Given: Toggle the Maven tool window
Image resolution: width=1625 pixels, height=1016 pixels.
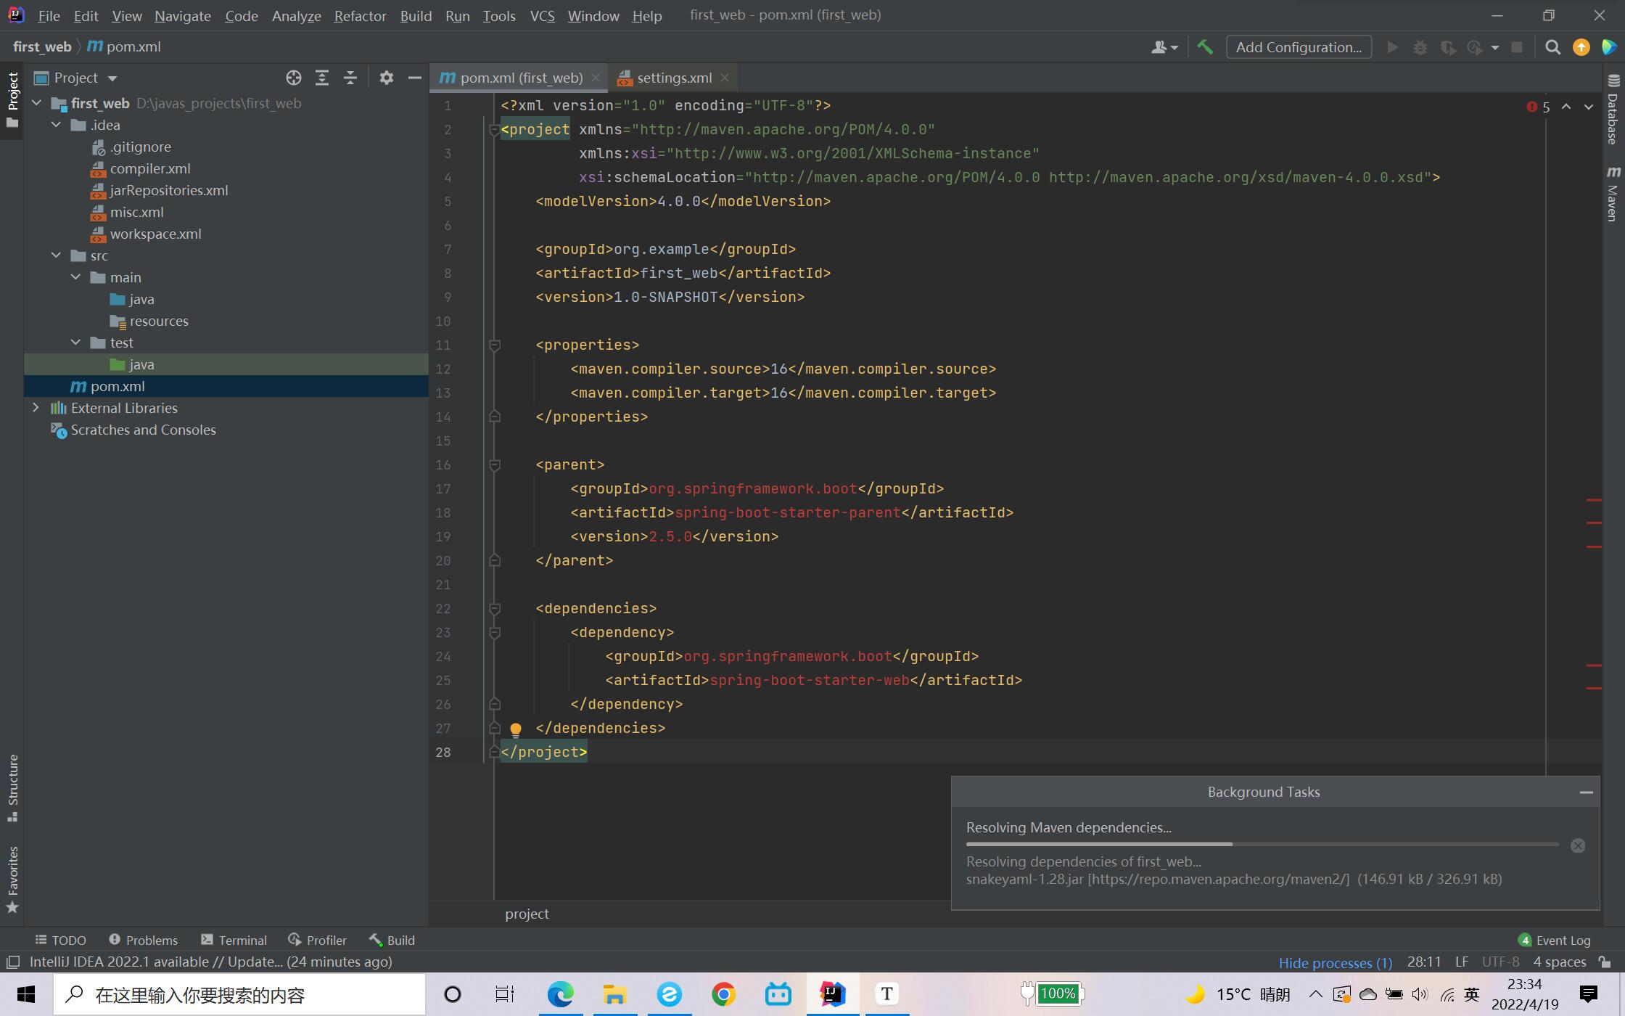Looking at the screenshot, I should tap(1613, 194).
